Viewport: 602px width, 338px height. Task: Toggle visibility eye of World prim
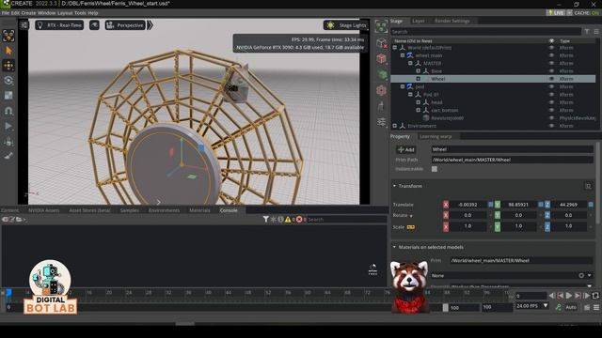pyautogui.click(x=552, y=48)
